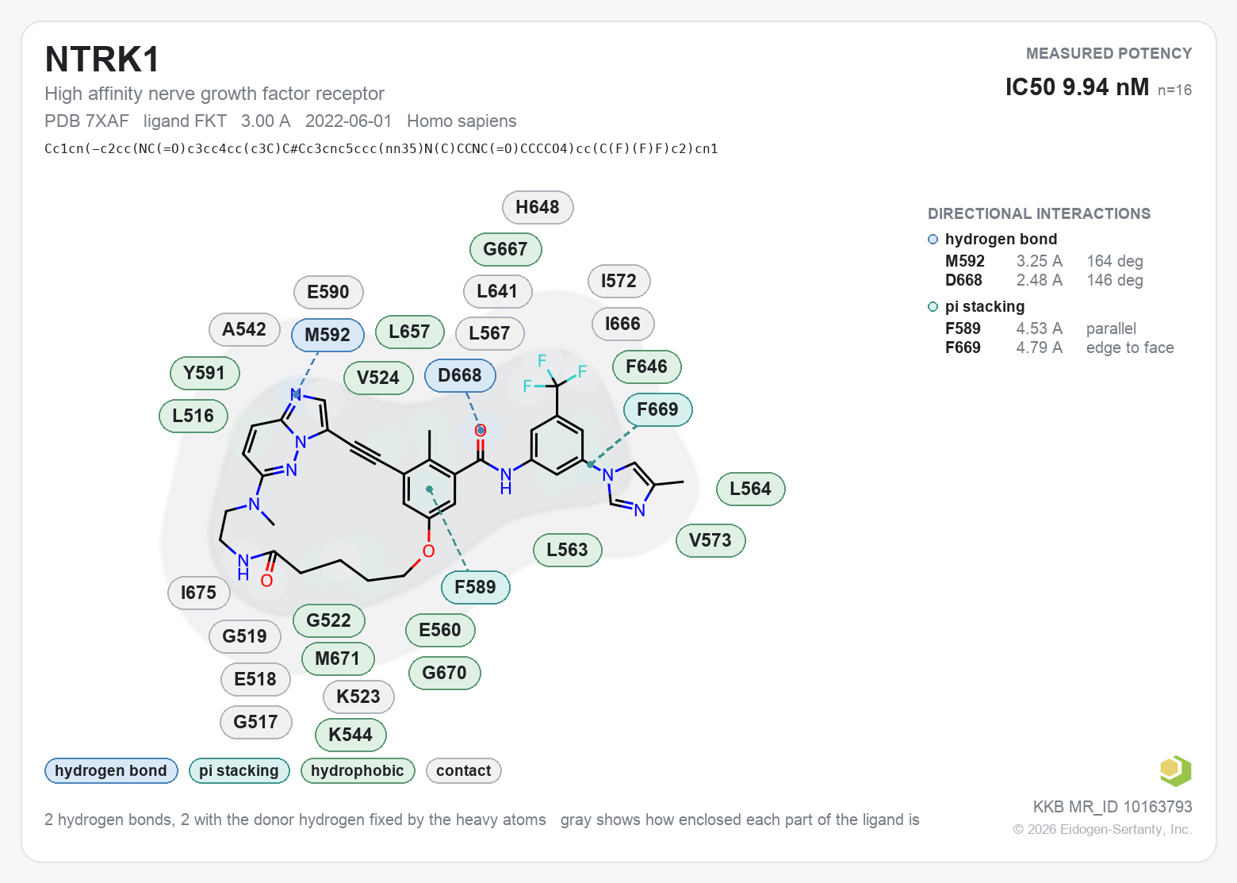The height and width of the screenshot is (883, 1237).
Task: Click the contact legend pill
Action: click(464, 770)
